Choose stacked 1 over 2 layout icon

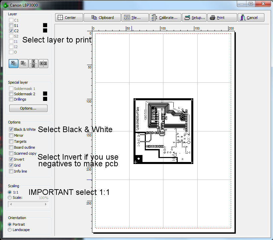point(33,63)
